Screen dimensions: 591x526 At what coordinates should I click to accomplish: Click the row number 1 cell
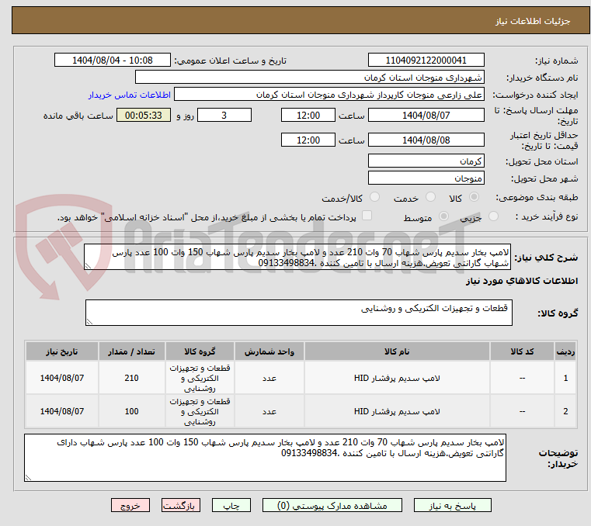tap(565, 378)
